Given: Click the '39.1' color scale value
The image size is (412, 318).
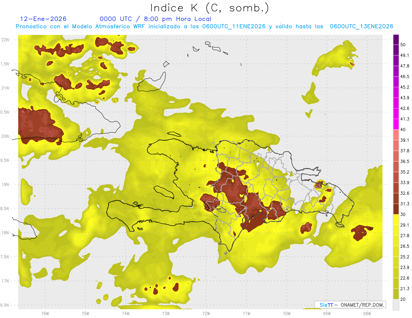Looking at the screenshot, I should point(405,140).
